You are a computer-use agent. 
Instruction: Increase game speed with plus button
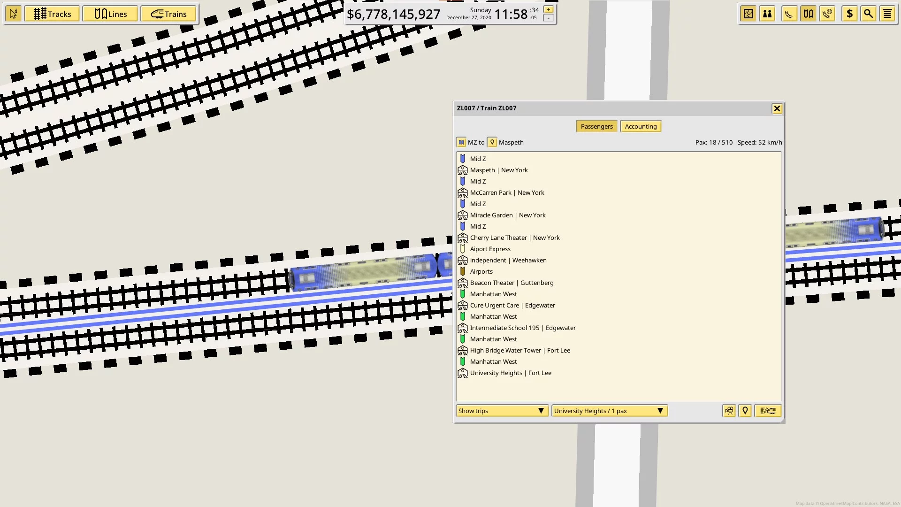pyautogui.click(x=548, y=9)
